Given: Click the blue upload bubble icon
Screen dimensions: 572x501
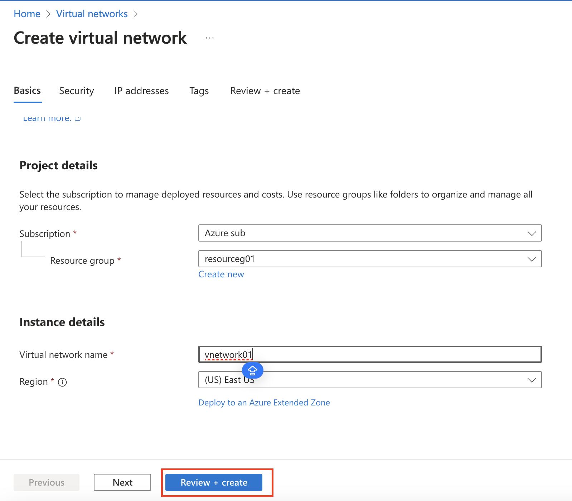Looking at the screenshot, I should [x=253, y=370].
